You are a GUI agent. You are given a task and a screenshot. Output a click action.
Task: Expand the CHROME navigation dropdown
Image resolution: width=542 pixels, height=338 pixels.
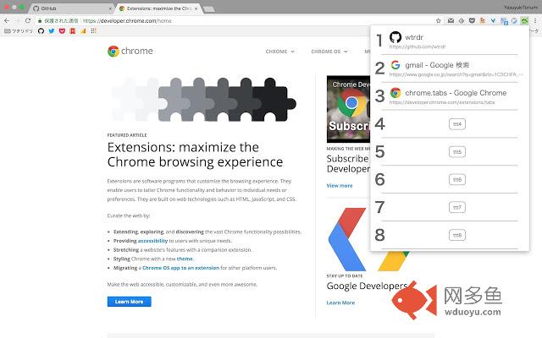coord(280,52)
